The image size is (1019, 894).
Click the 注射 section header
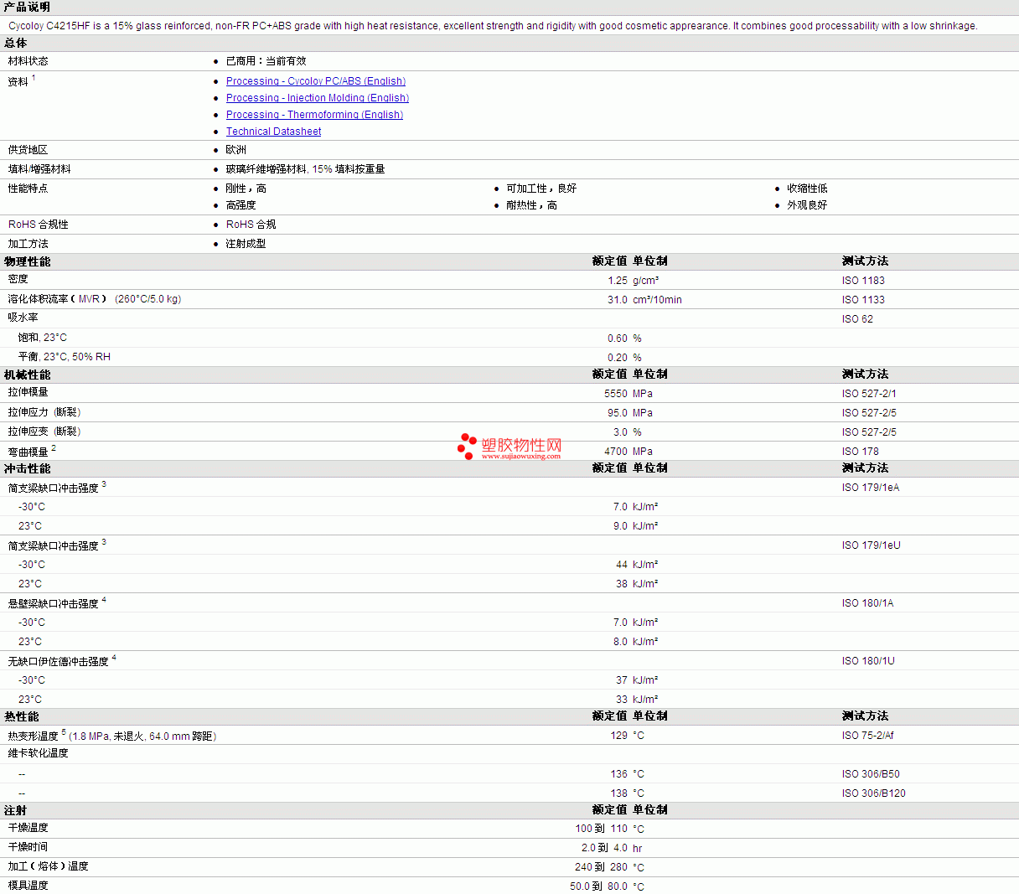pyautogui.click(x=15, y=810)
